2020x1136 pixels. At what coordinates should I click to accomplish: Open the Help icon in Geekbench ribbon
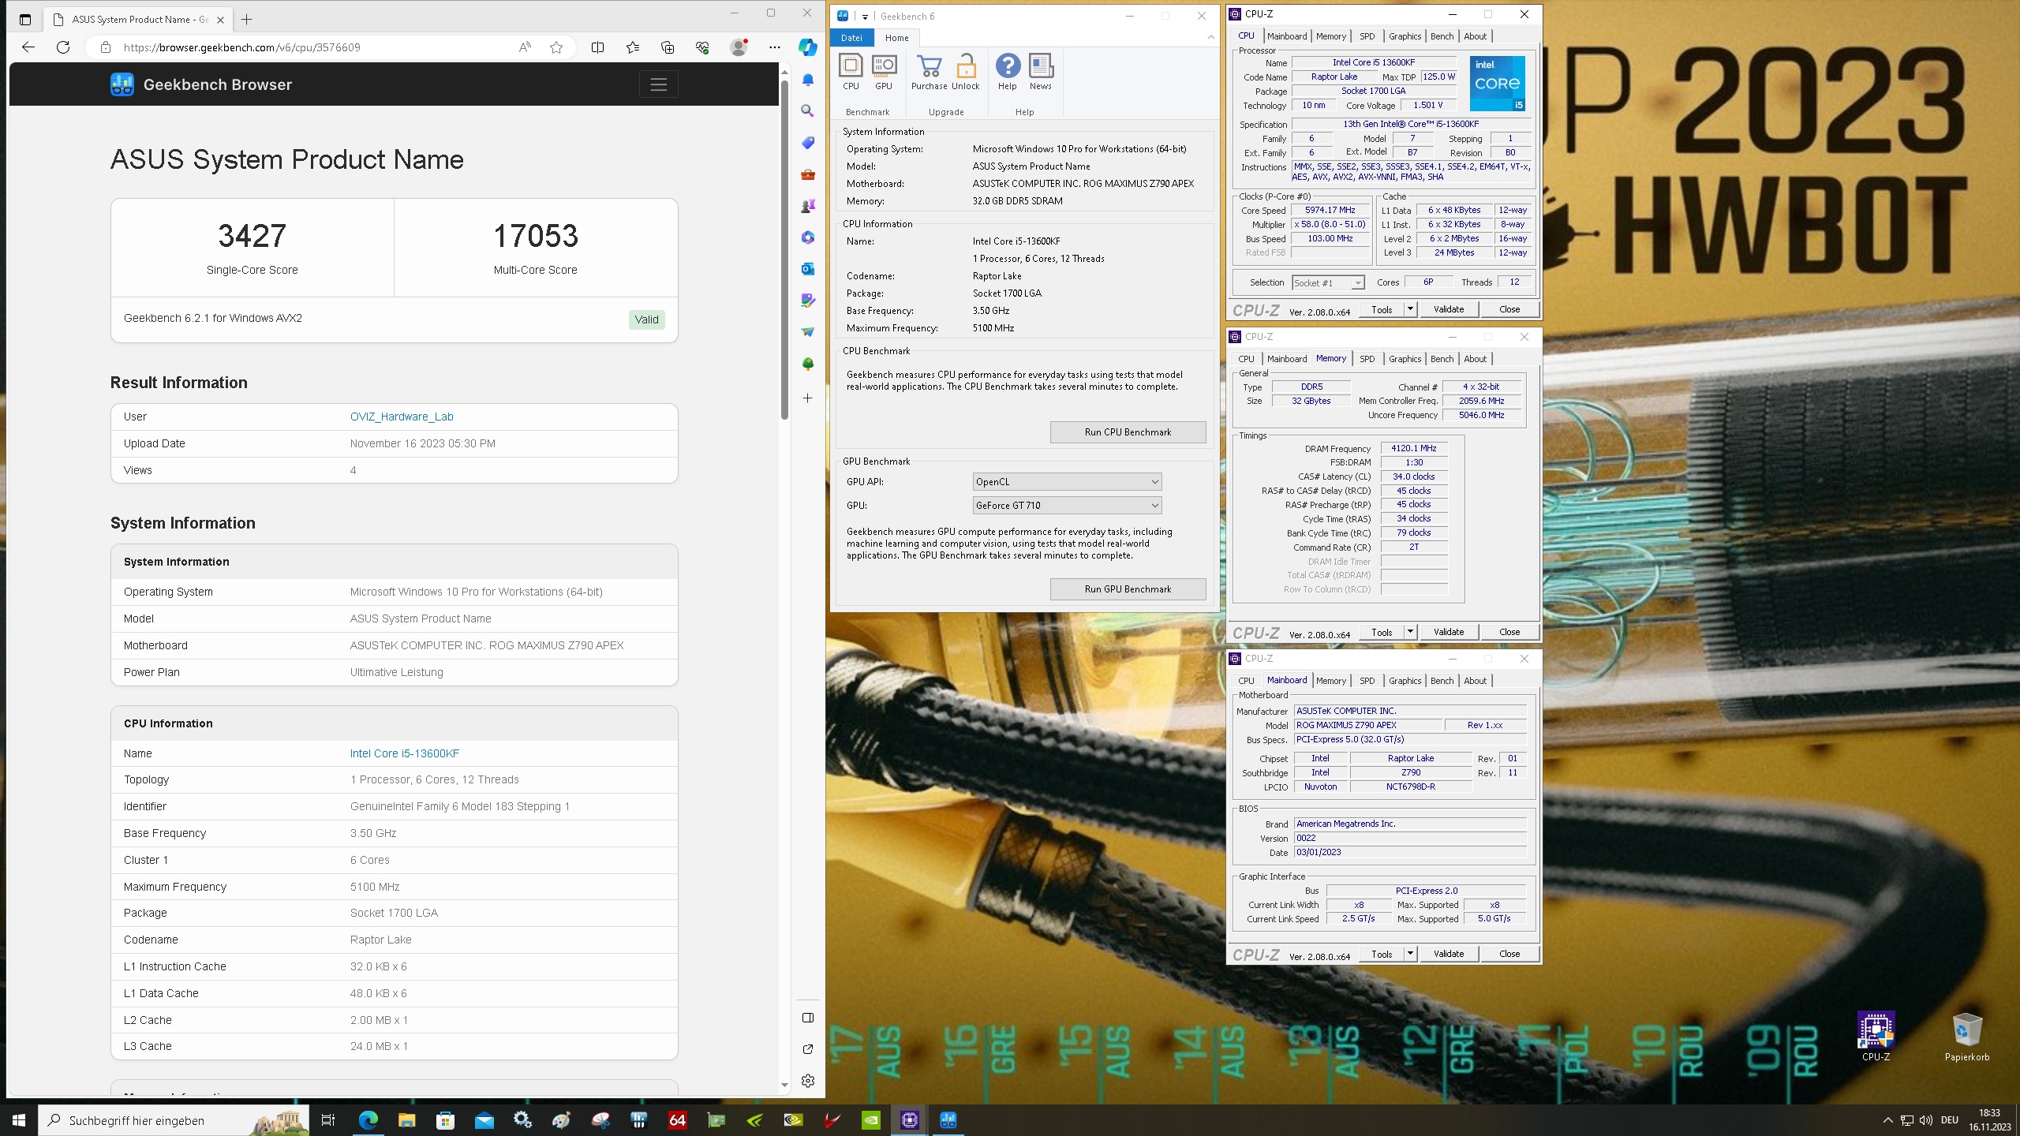click(1008, 72)
